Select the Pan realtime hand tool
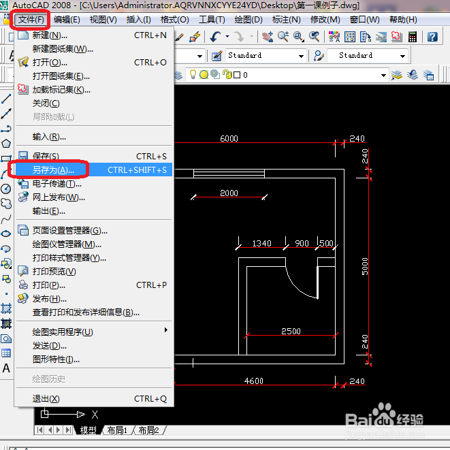The image size is (450, 450). (x=268, y=37)
